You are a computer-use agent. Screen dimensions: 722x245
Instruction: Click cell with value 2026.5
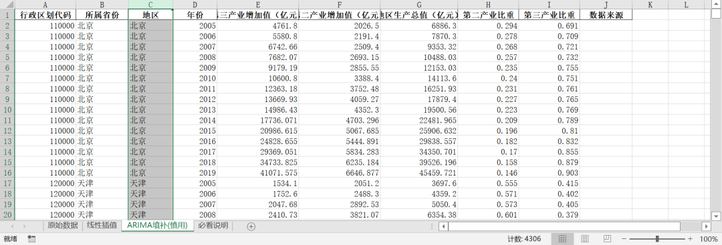tap(340, 25)
